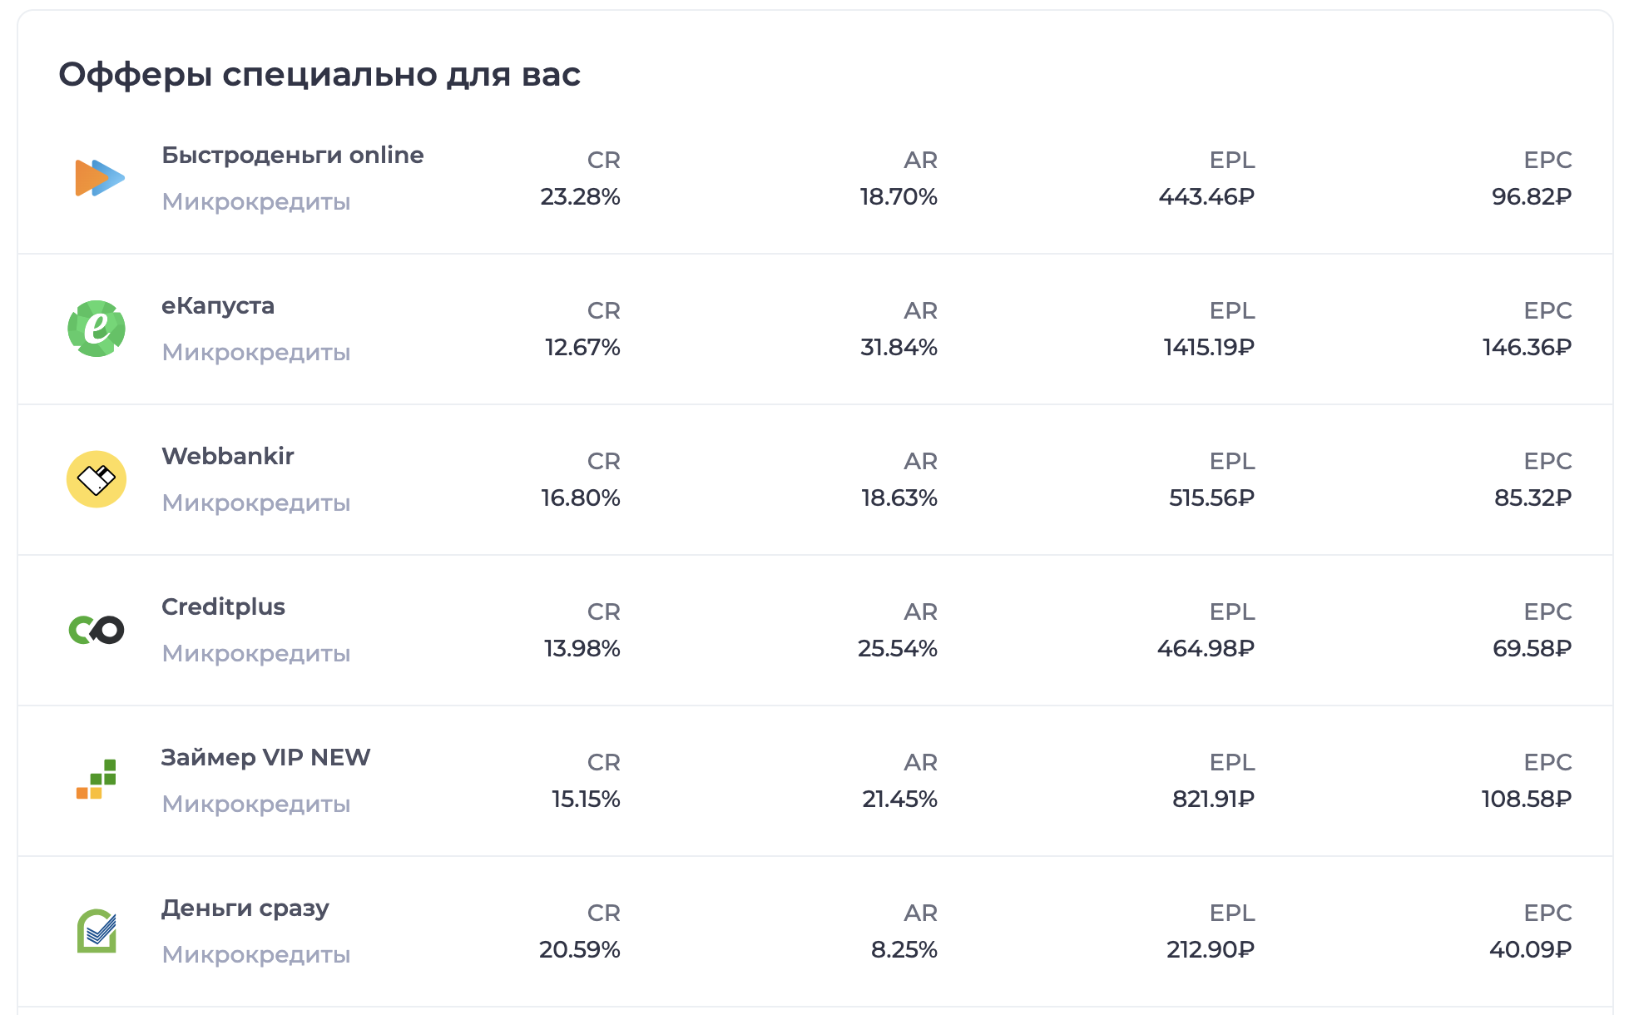
Task: Click the Займер VIP NEW squares logo
Action: coord(97,780)
